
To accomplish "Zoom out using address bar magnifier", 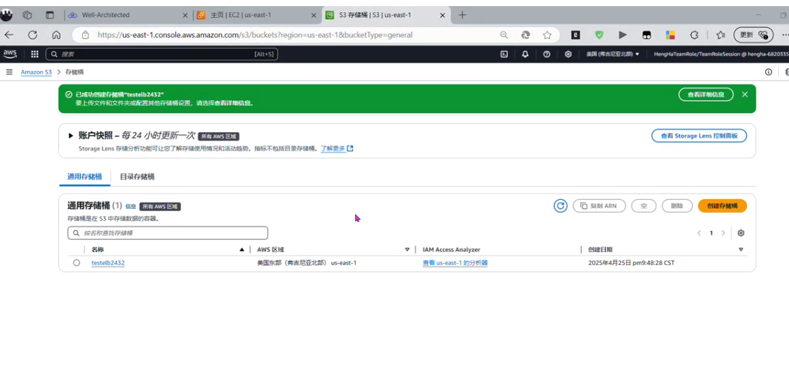I will pos(504,35).
